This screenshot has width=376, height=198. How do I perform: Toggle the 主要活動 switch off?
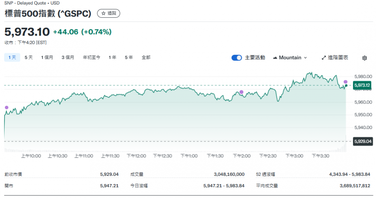tap(237, 58)
